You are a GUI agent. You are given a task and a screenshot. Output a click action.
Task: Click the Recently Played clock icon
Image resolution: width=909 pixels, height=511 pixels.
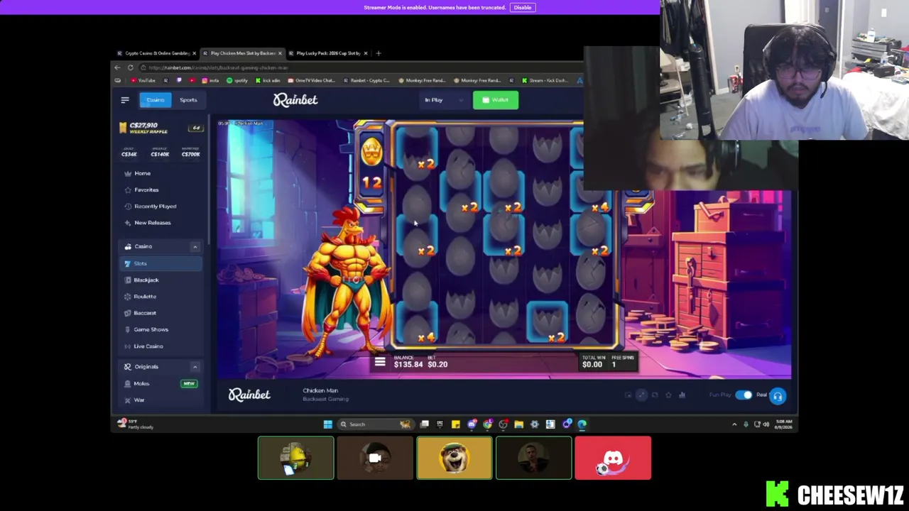(128, 206)
